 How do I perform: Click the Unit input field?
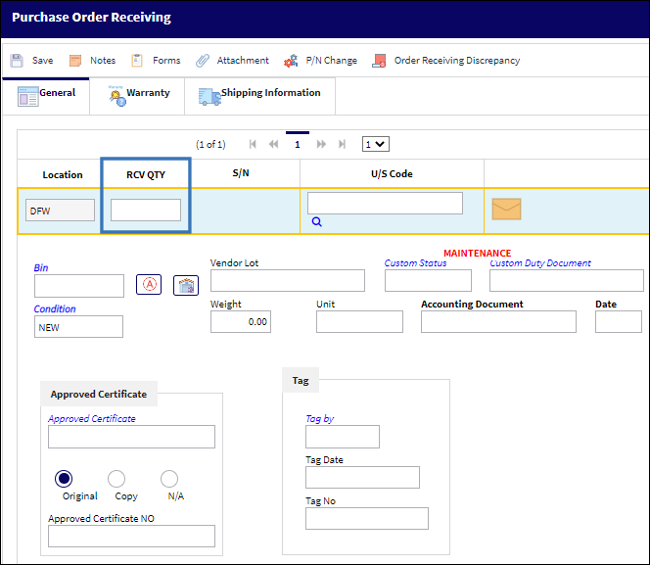tap(359, 322)
